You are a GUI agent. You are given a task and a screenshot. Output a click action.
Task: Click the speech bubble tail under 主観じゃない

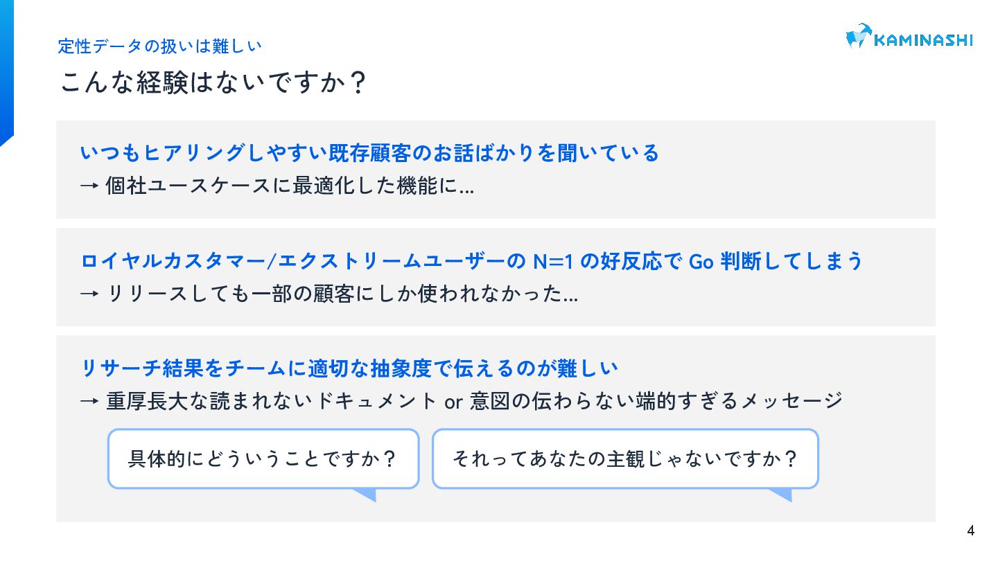pos(779,495)
